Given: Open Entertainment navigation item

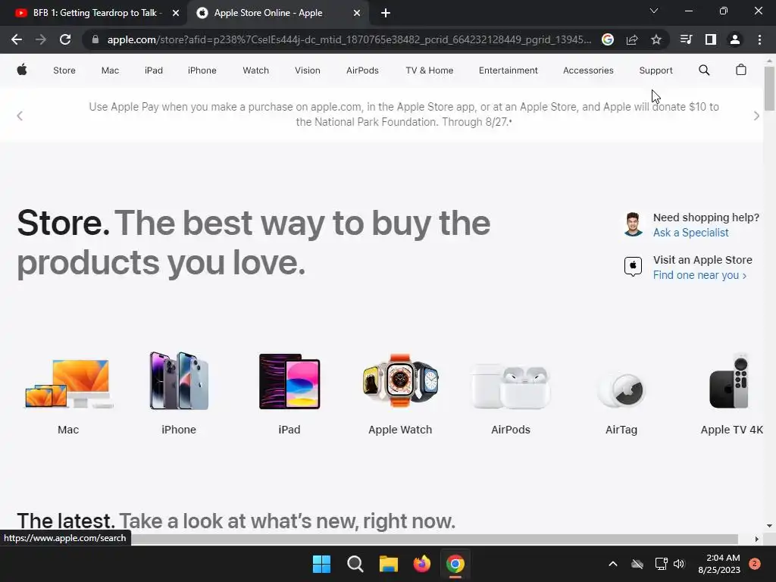Looking at the screenshot, I should [508, 70].
